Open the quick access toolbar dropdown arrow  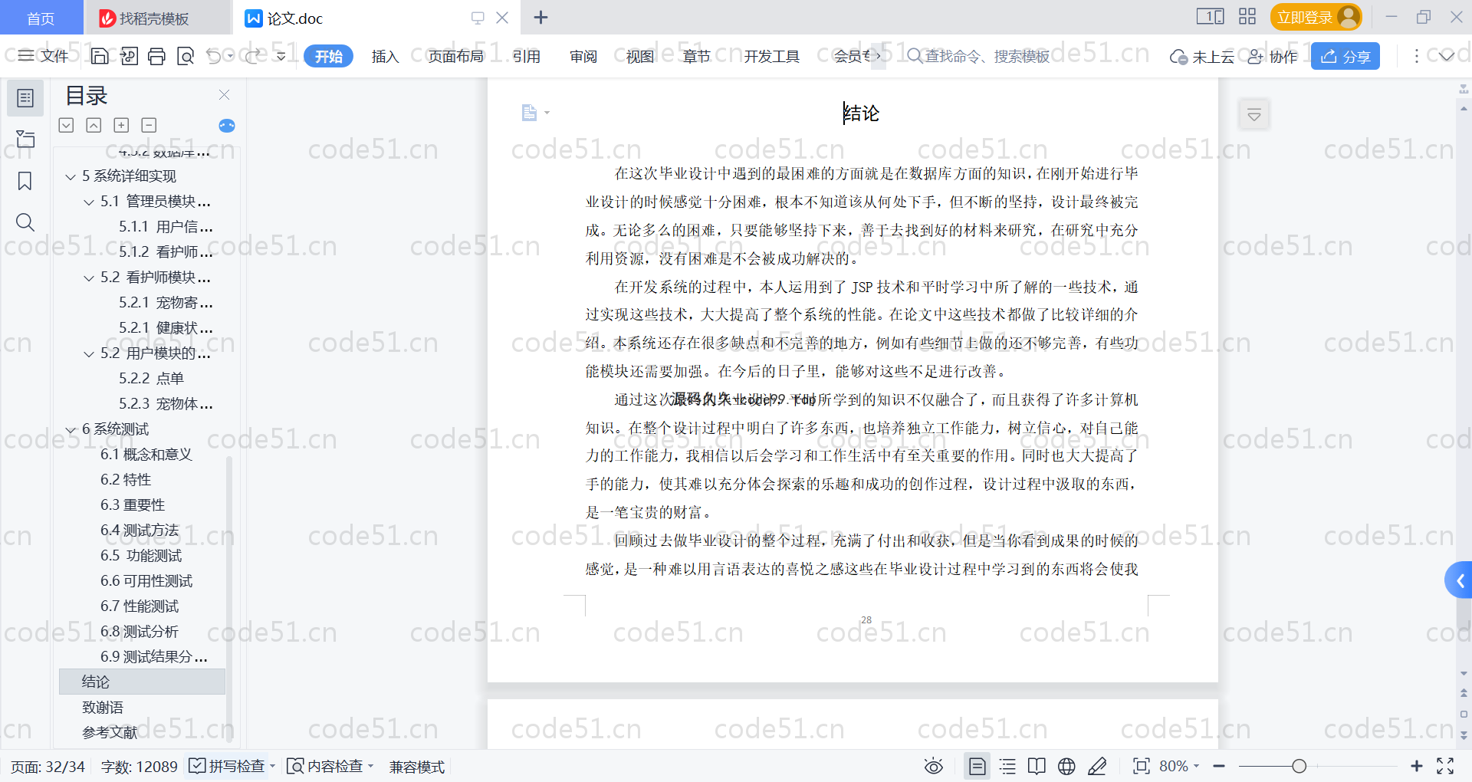pyautogui.click(x=281, y=56)
